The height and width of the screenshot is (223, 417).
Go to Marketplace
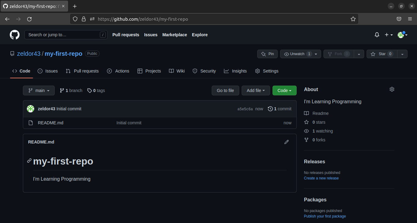coord(175,35)
